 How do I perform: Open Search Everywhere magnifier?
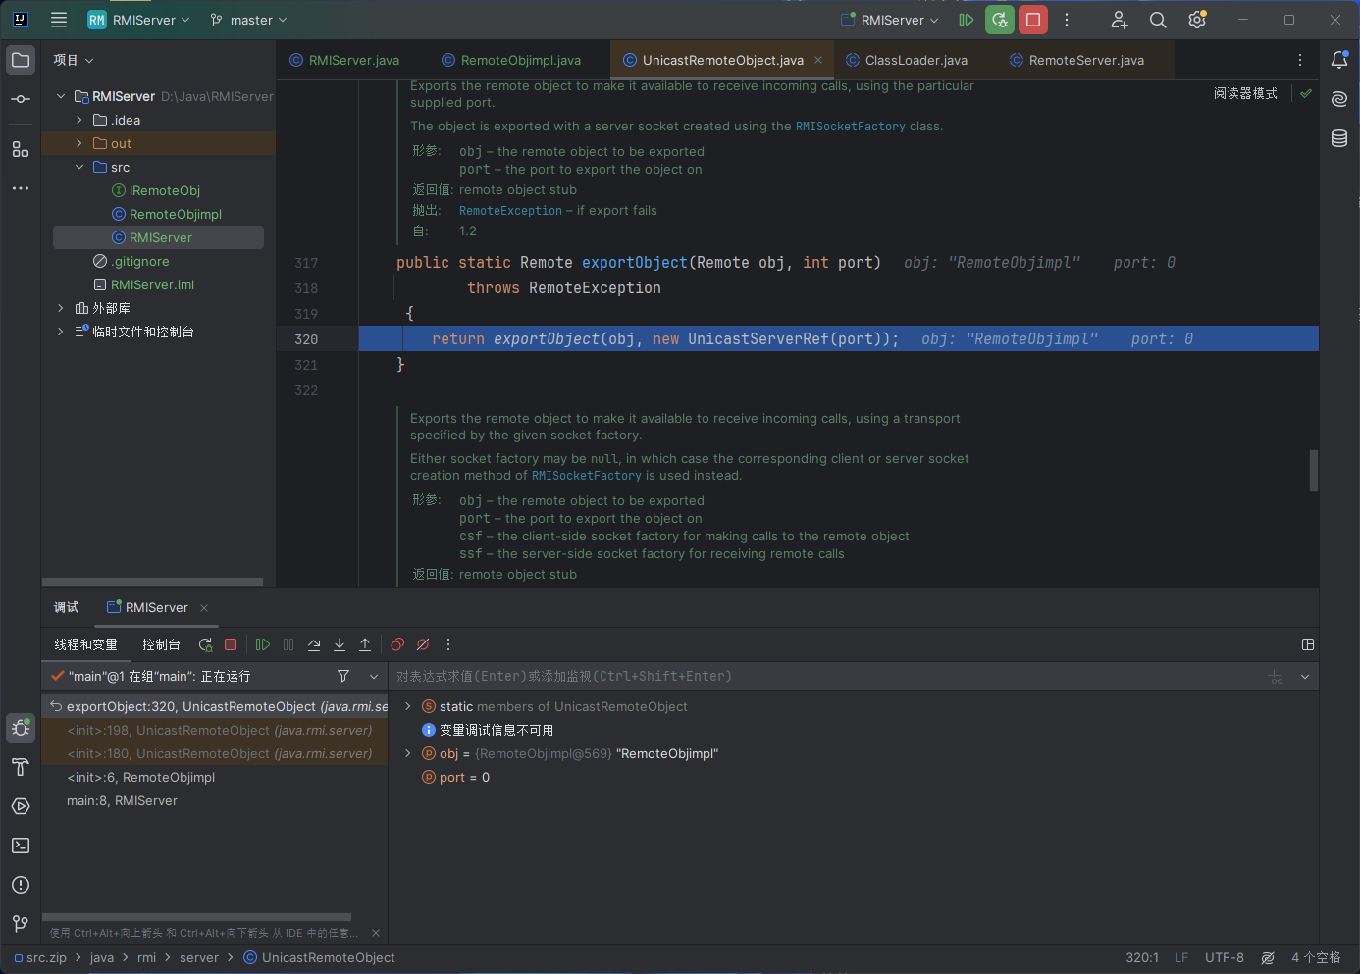coord(1158,20)
